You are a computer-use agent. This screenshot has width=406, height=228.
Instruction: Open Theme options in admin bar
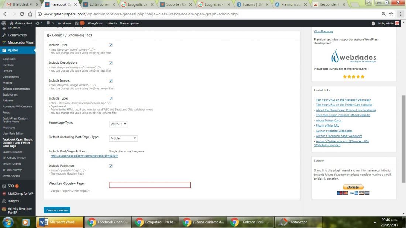click(130, 23)
